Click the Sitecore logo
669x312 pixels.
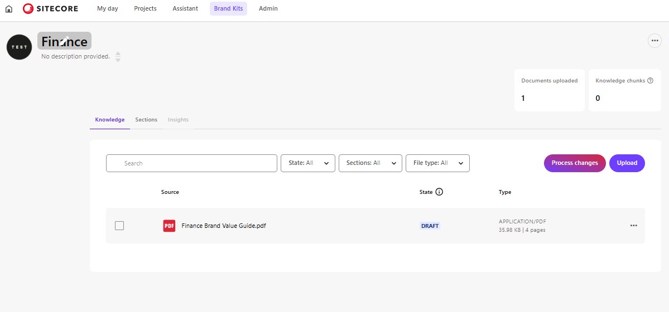click(50, 9)
